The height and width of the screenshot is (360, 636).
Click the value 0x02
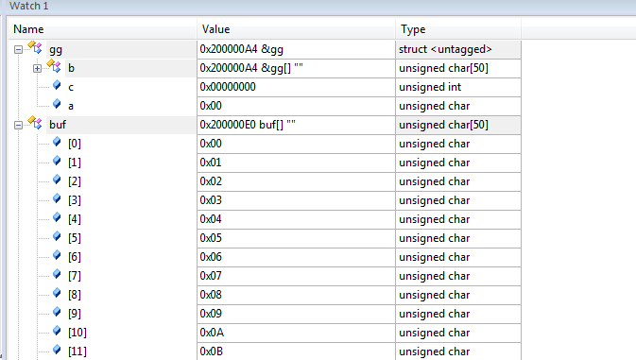click(x=211, y=181)
